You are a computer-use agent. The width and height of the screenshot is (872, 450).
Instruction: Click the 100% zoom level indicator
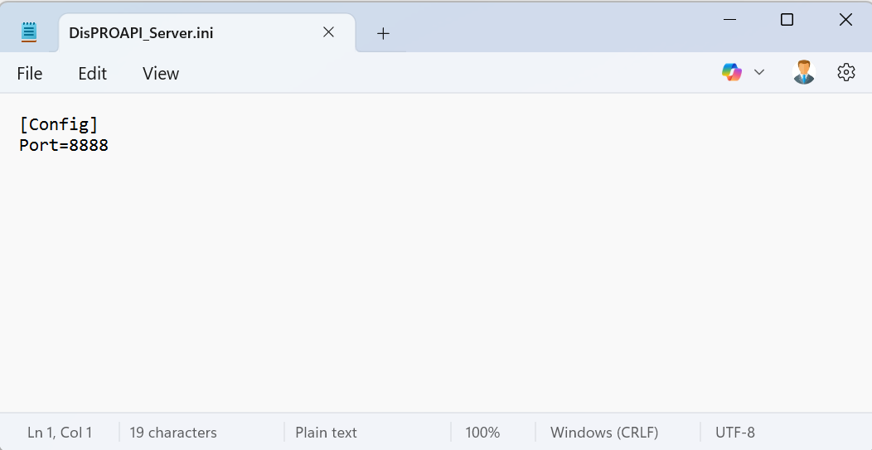pos(482,433)
